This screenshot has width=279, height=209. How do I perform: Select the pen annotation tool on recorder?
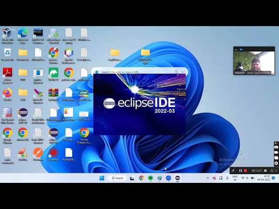click(233, 171)
